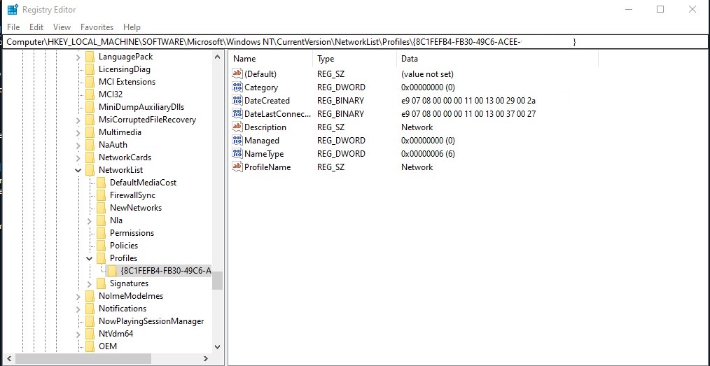Click the LicensingDiag folder icon

coord(90,69)
